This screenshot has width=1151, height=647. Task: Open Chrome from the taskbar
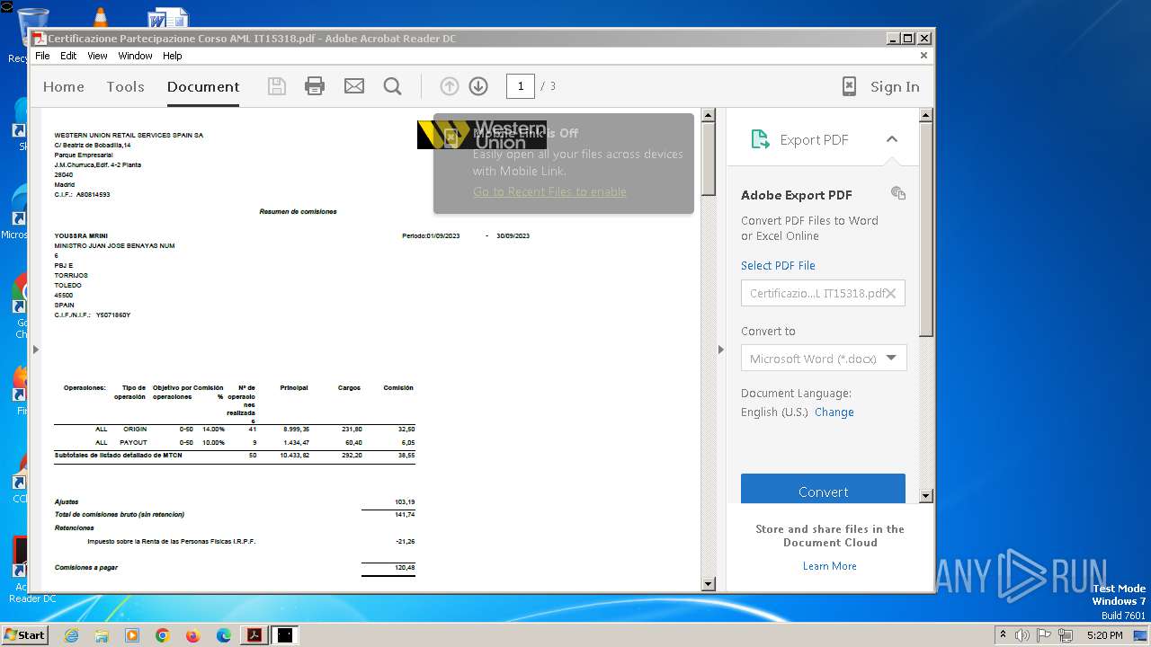(x=163, y=635)
